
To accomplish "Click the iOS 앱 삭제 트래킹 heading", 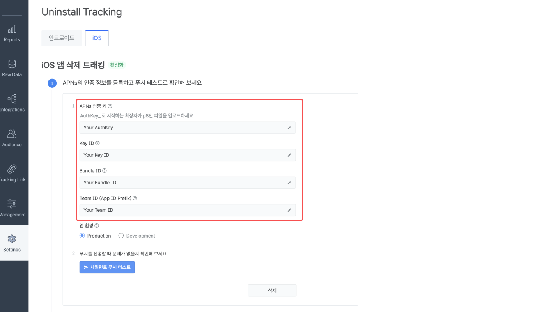I will [x=73, y=65].
